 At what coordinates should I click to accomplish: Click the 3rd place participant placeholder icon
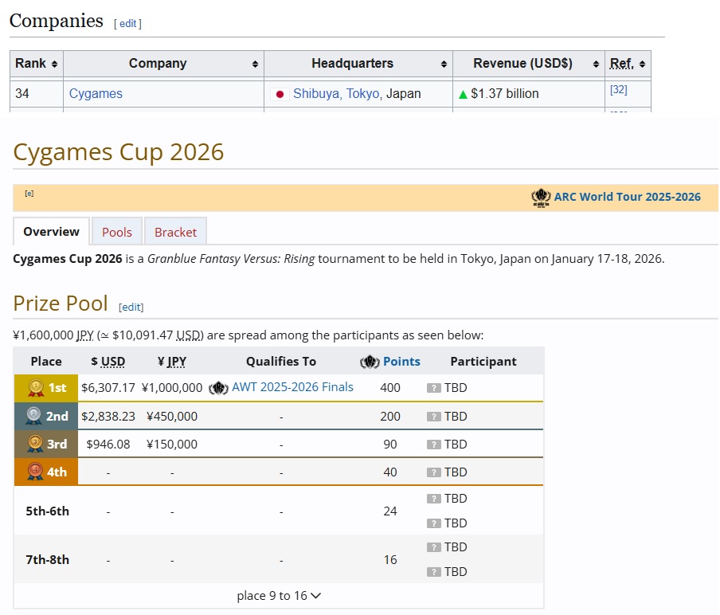coord(434,445)
